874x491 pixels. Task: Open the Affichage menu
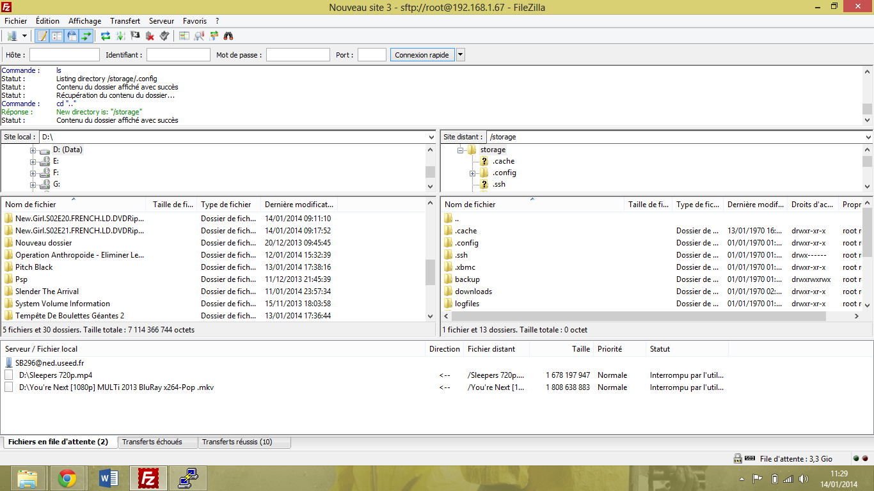85,21
